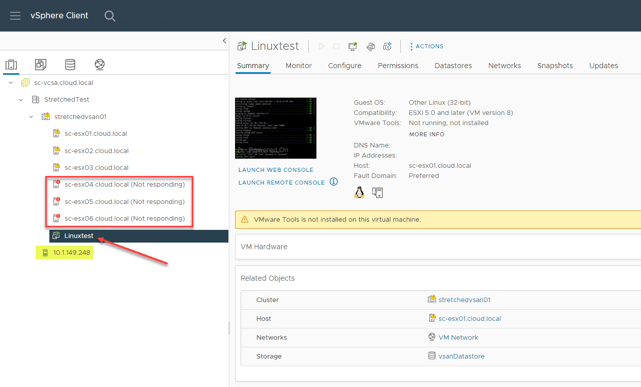Collapse the left navigation panel

click(x=224, y=41)
